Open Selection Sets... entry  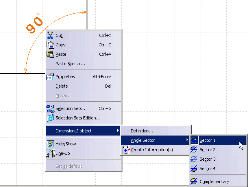pos(83,108)
